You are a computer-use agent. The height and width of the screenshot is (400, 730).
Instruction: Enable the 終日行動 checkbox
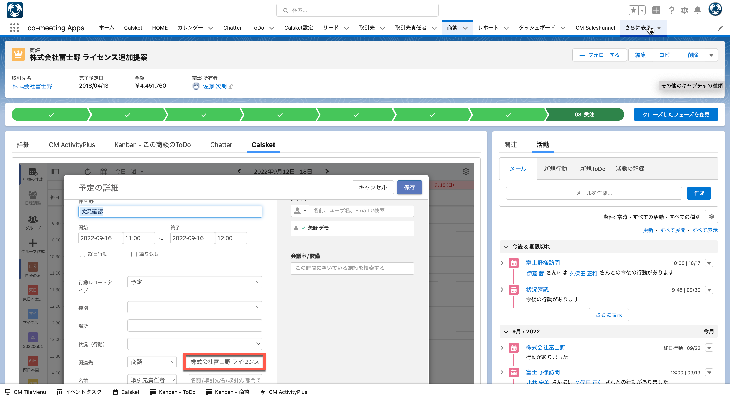click(x=82, y=254)
